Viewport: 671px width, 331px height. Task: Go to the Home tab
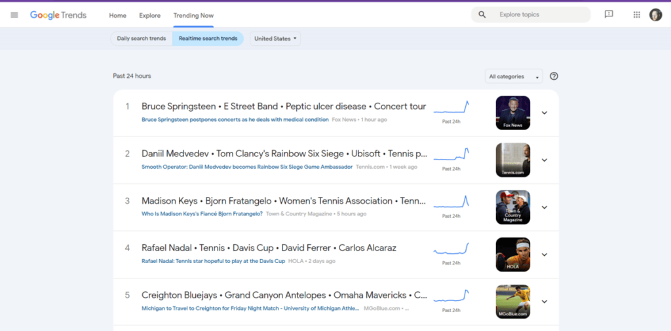[118, 16]
